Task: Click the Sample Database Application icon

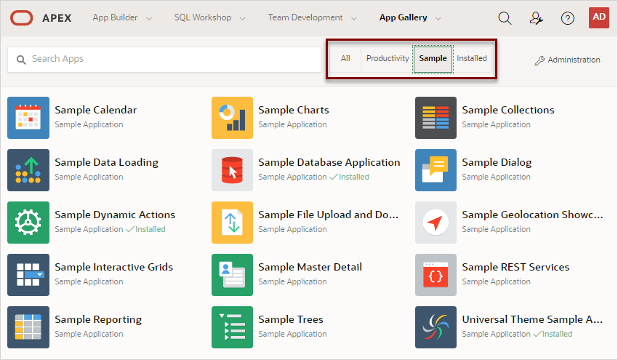Action: (232, 170)
